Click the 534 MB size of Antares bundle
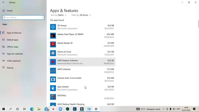The height and width of the screenshot is (112, 199). pos(110,78)
